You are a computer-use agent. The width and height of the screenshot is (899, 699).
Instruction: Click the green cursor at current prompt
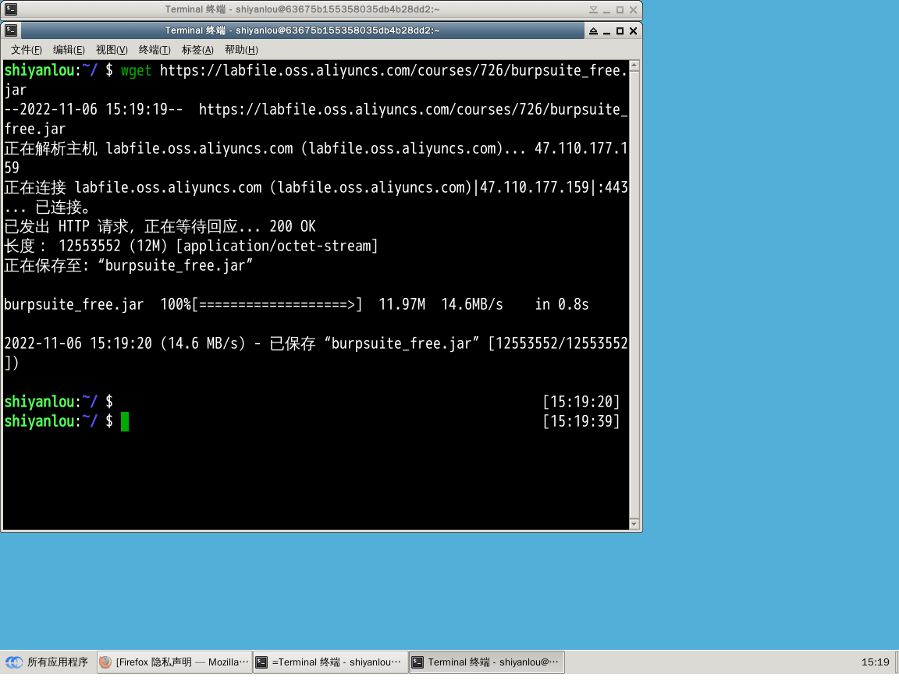pyautogui.click(x=125, y=422)
